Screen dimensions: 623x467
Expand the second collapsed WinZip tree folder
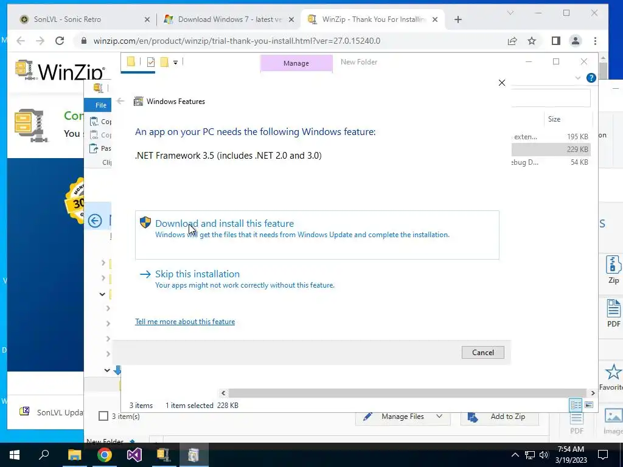103,278
